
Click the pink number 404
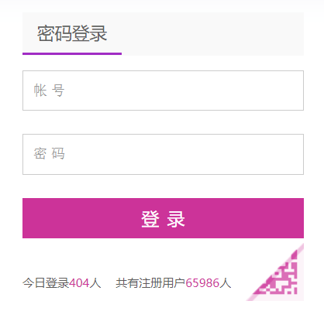(79, 283)
